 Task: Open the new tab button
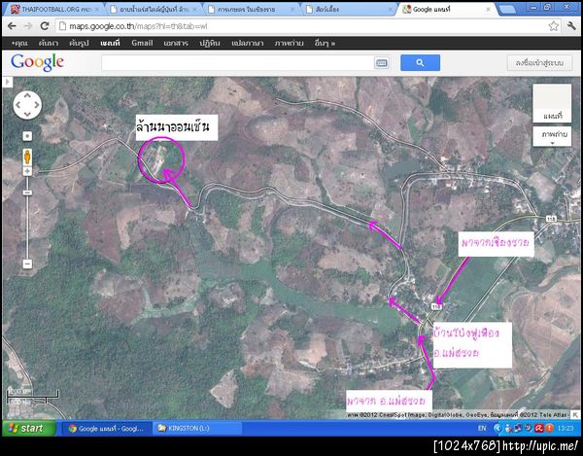pyautogui.click(x=508, y=10)
